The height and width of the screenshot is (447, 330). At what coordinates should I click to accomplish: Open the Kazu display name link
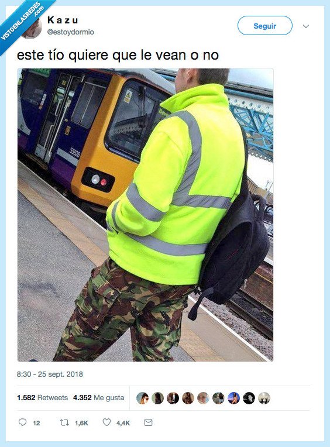point(63,20)
